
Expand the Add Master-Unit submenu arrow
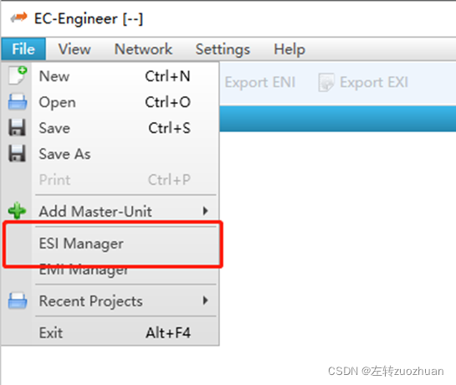click(x=205, y=211)
